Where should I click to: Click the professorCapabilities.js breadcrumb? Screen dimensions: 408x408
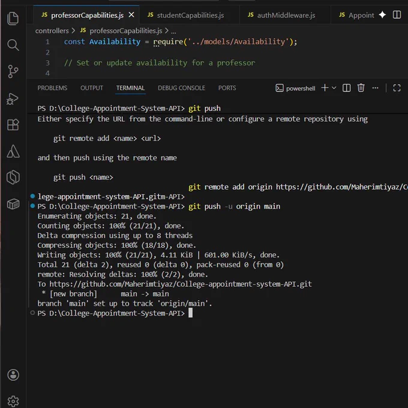tap(126, 31)
